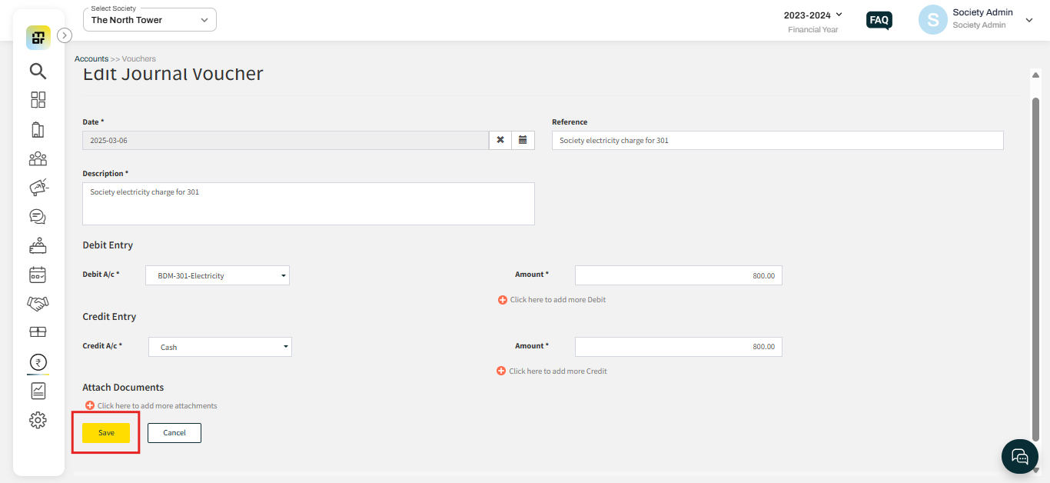Click the Accounts breadcrumb link
The height and width of the screenshot is (483, 1050).
(91, 58)
